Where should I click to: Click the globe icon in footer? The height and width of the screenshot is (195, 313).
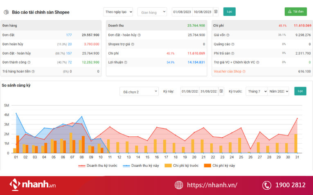click(x=179, y=185)
